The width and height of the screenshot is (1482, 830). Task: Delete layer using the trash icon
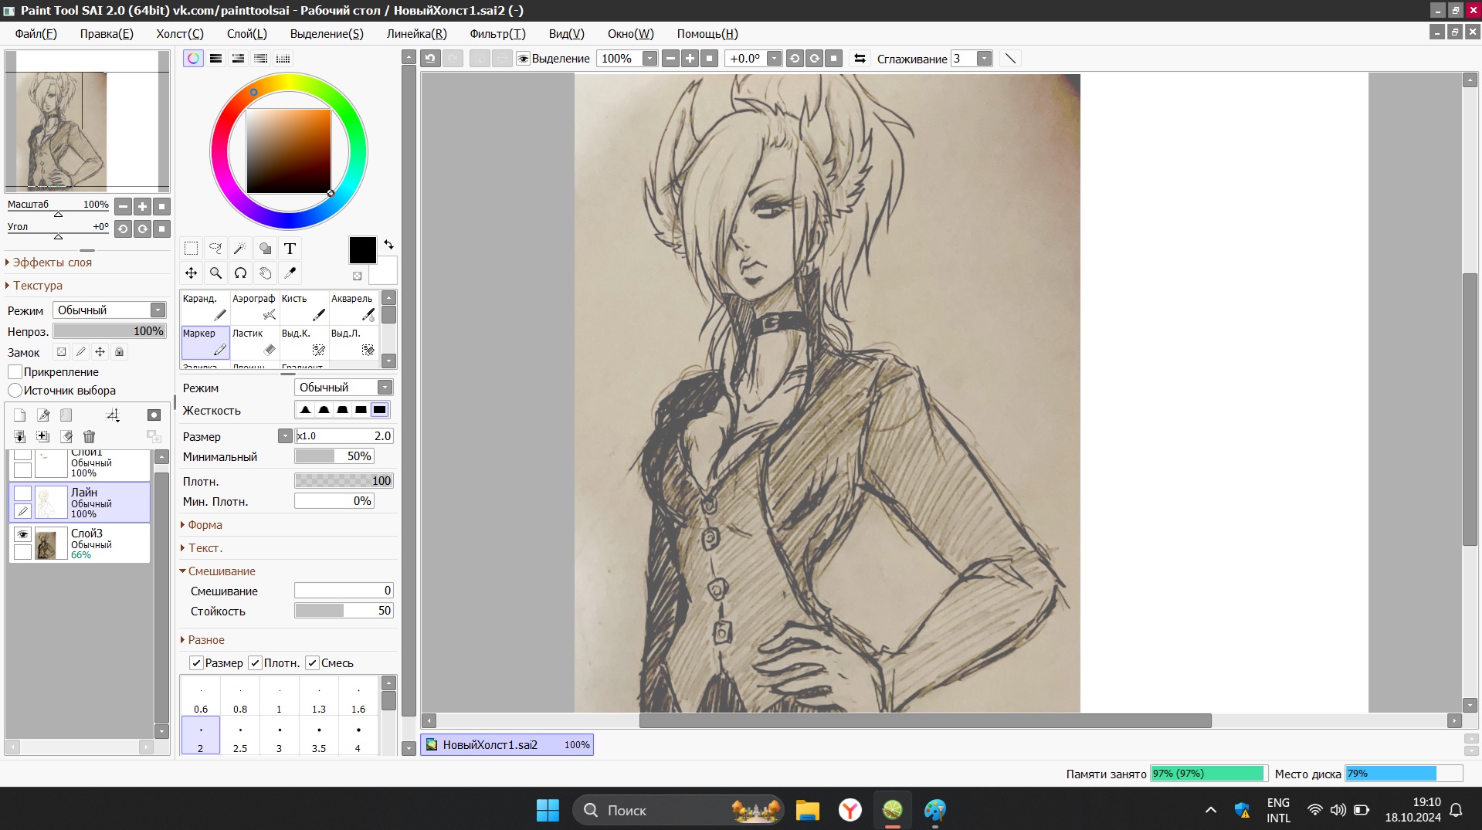coord(89,437)
